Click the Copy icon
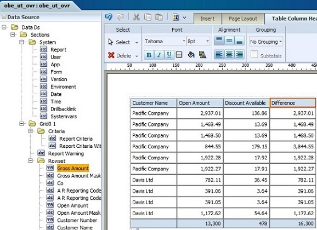This screenshot has height=230, width=317. pos(148,17)
